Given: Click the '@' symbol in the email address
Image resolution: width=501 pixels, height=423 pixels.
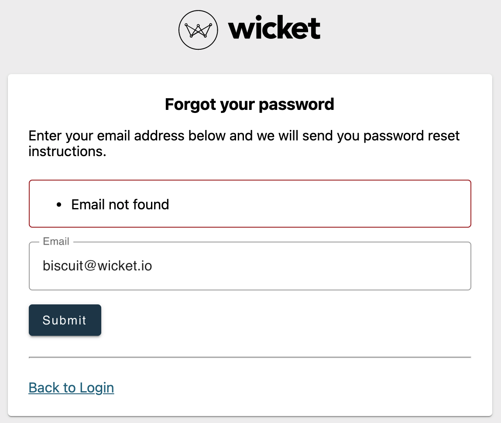Looking at the screenshot, I should 90,266.
